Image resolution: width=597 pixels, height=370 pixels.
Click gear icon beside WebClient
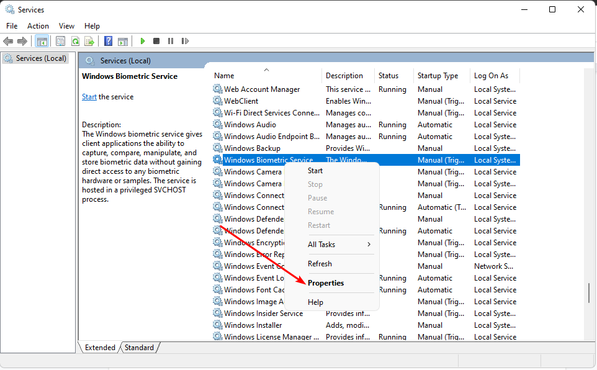tap(217, 101)
